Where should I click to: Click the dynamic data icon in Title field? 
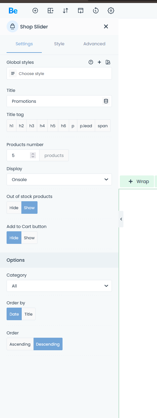coord(106,101)
